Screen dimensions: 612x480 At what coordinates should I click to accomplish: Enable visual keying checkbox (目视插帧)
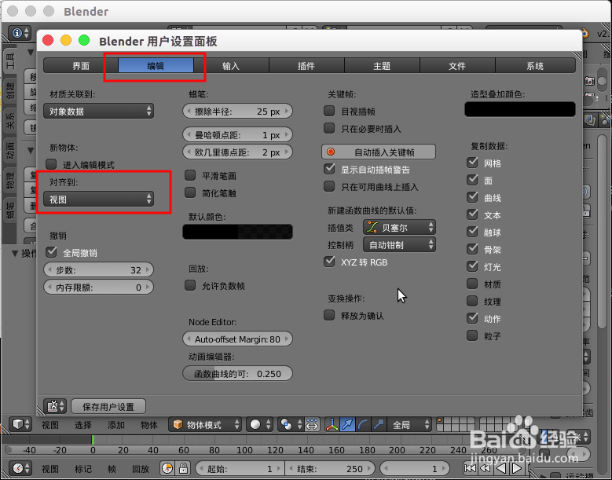tap(329, 111)
